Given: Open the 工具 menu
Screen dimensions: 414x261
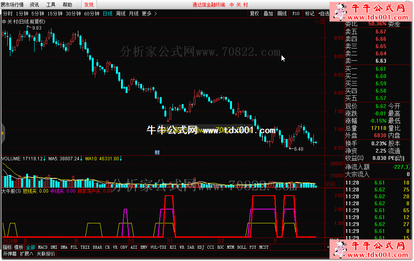Looking at the screenshot, I should [51, 5].
